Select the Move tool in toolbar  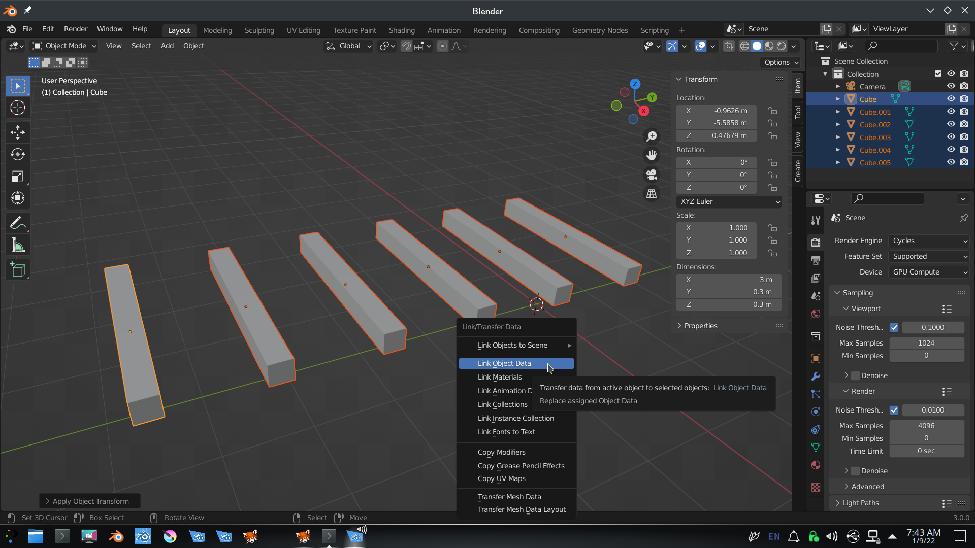(18, 132)
